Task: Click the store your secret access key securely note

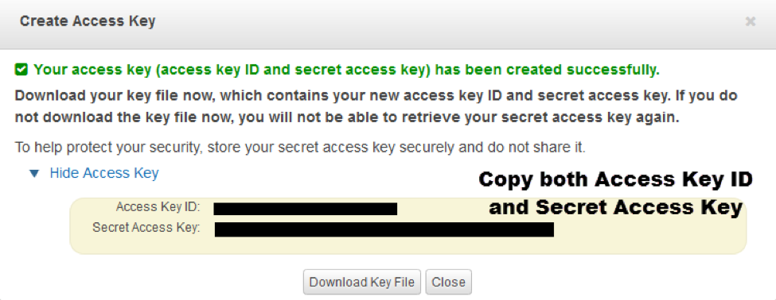Action: point(300,148)
